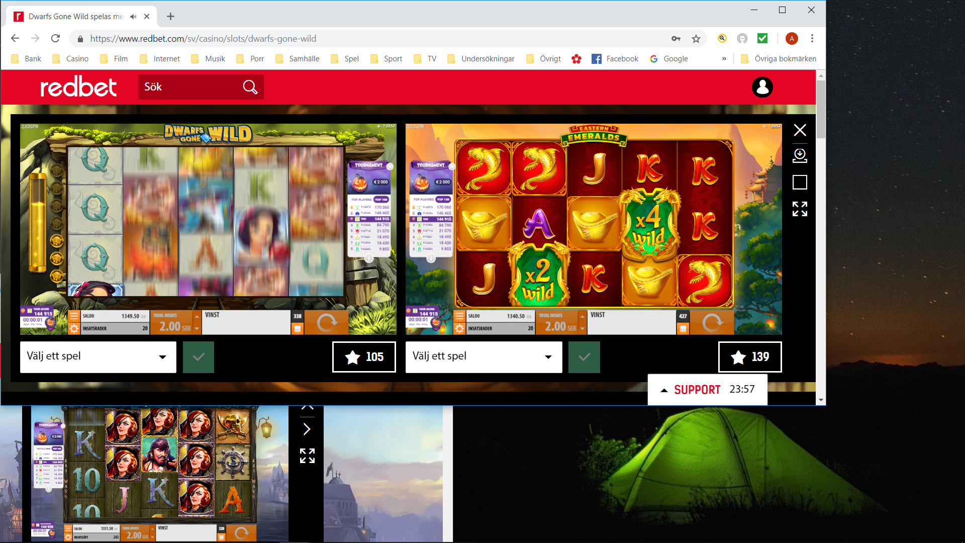Image resolution: width=965 pixels, height=543 pixels.
Task: Bookmark this page with the star icon
Action: (696, 39)
